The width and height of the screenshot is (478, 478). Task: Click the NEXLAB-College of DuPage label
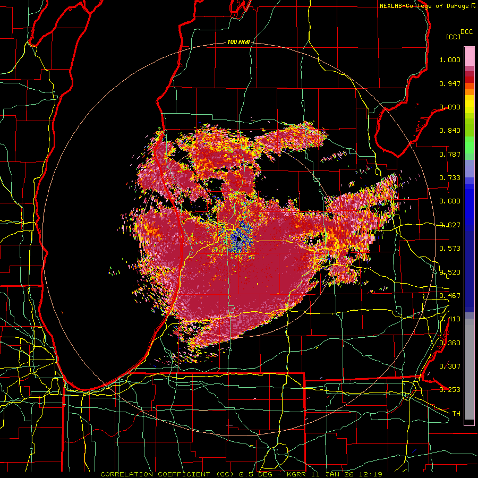tap(424, 6)
